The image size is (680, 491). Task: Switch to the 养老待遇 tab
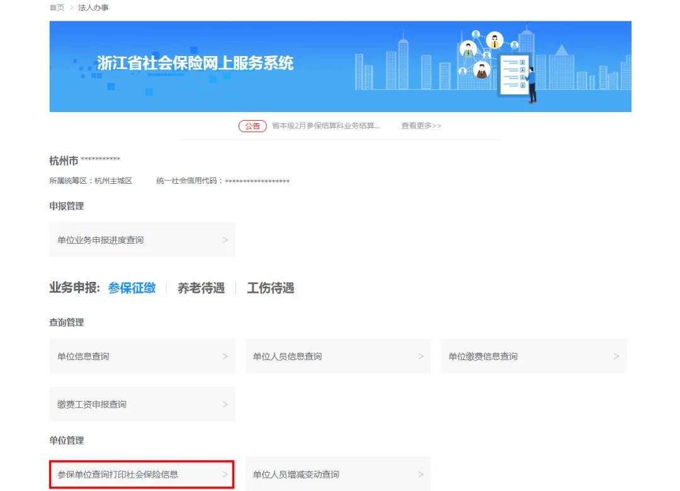point(200,288)
